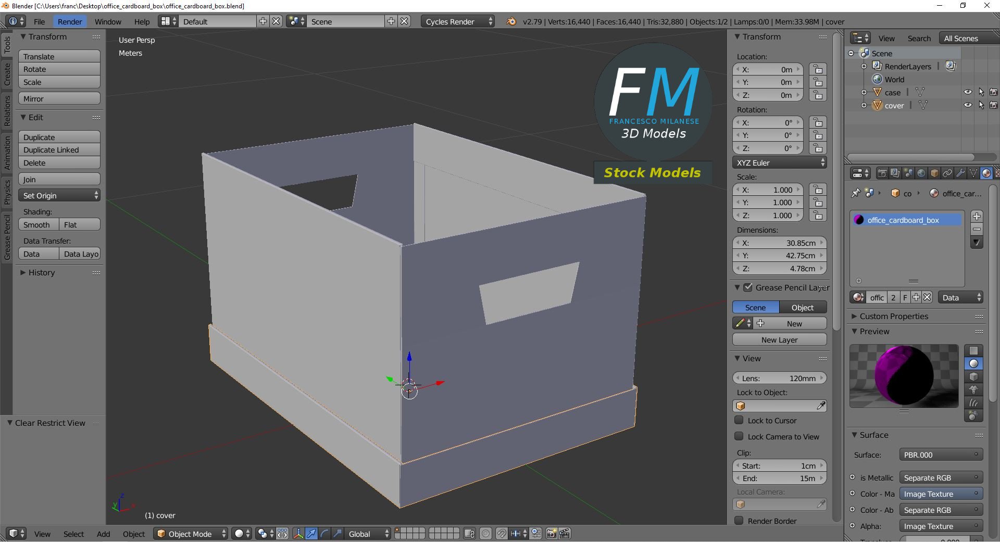The width and height of the screenshot is (1000, 542).
Task: Click the lock icon for Location X
Action: point(818,69)
